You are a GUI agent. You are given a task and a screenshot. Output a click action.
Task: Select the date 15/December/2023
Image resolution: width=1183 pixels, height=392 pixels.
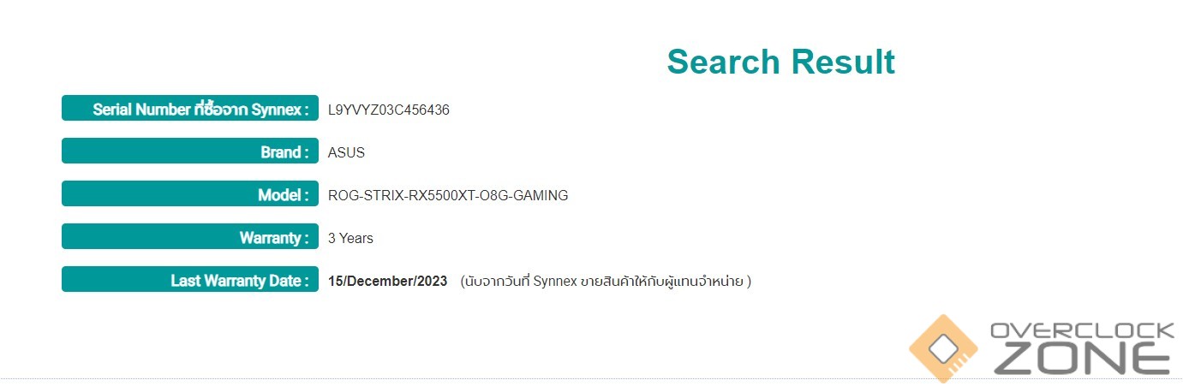387,281
